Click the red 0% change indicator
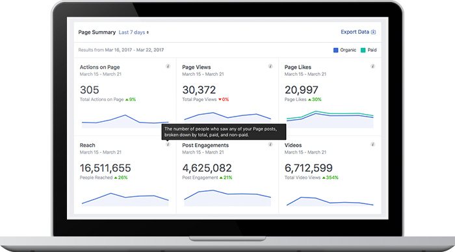The width and height of the screenshot is (455, 252). (224, 100)
